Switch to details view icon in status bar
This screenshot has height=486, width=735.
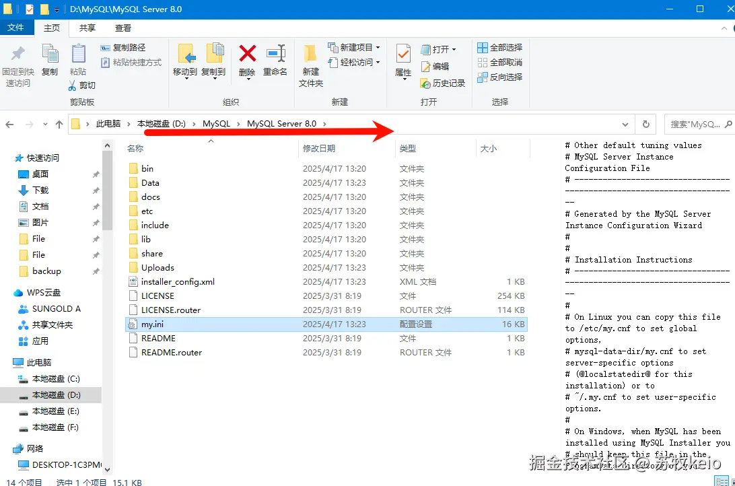[722, 481]
